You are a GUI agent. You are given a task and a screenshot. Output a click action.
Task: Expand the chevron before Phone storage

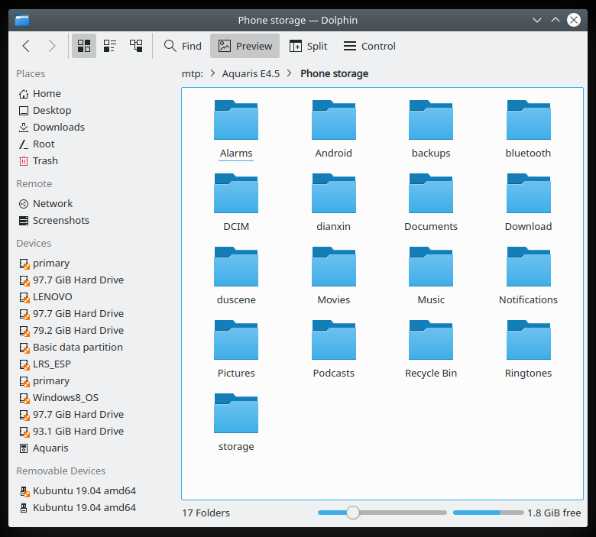[x=291, y=73]
